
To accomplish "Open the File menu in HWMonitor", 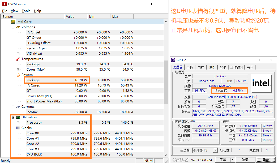I will (x=5, y=11).
